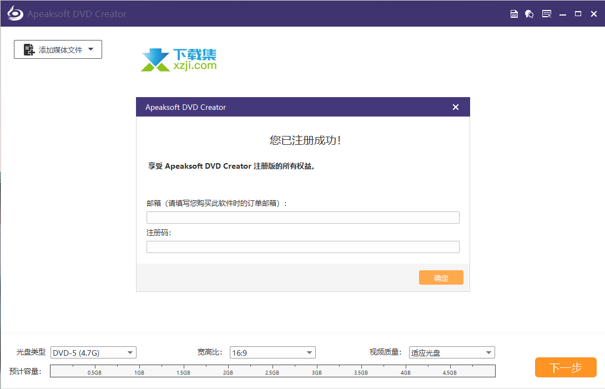
Task: Expand the 添加媒体文件 dropdown arrow
Action: (x=90, y=49)
